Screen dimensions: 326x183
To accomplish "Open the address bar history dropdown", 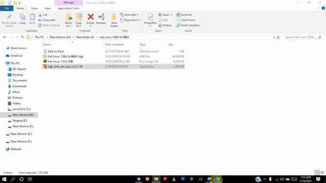I will [274, 37].
